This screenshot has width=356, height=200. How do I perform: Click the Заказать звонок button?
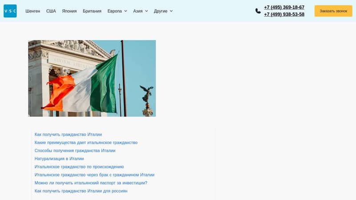pyautogui.click(x=333, y=11)
